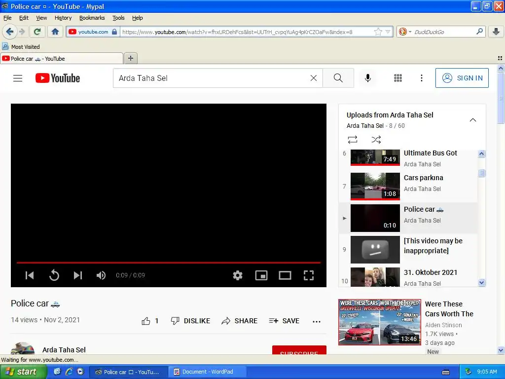Open Aiden Stinson channel link
Screen dimensions: 505x379
[x=443, y=325]
